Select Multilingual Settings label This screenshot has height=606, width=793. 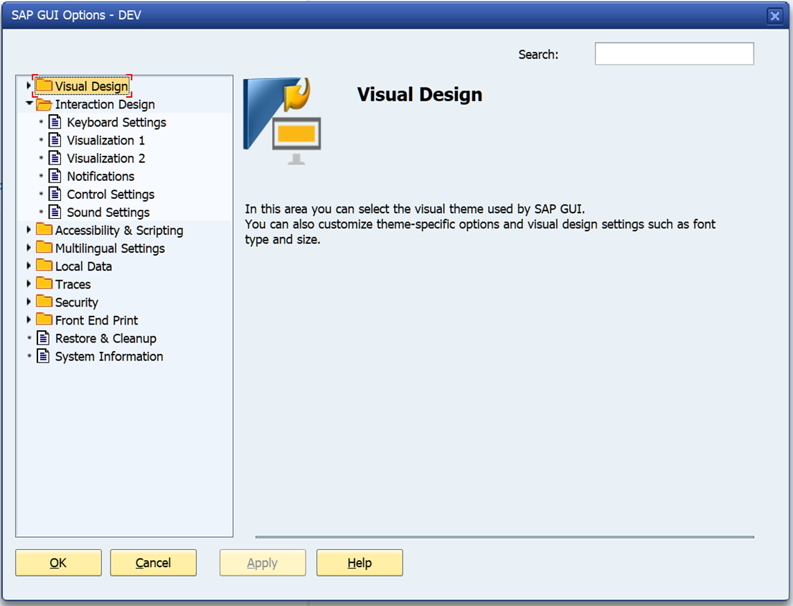[x=110, y=248]
